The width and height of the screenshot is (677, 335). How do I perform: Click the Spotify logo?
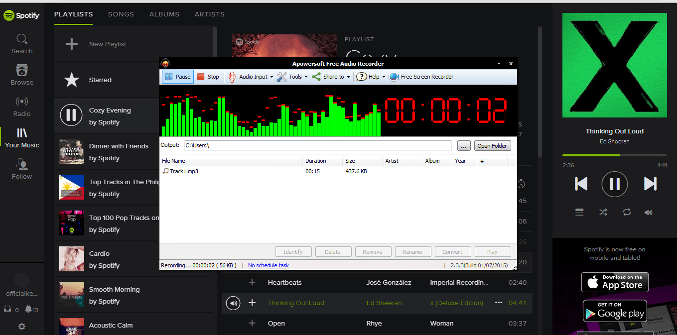point(22,15)
